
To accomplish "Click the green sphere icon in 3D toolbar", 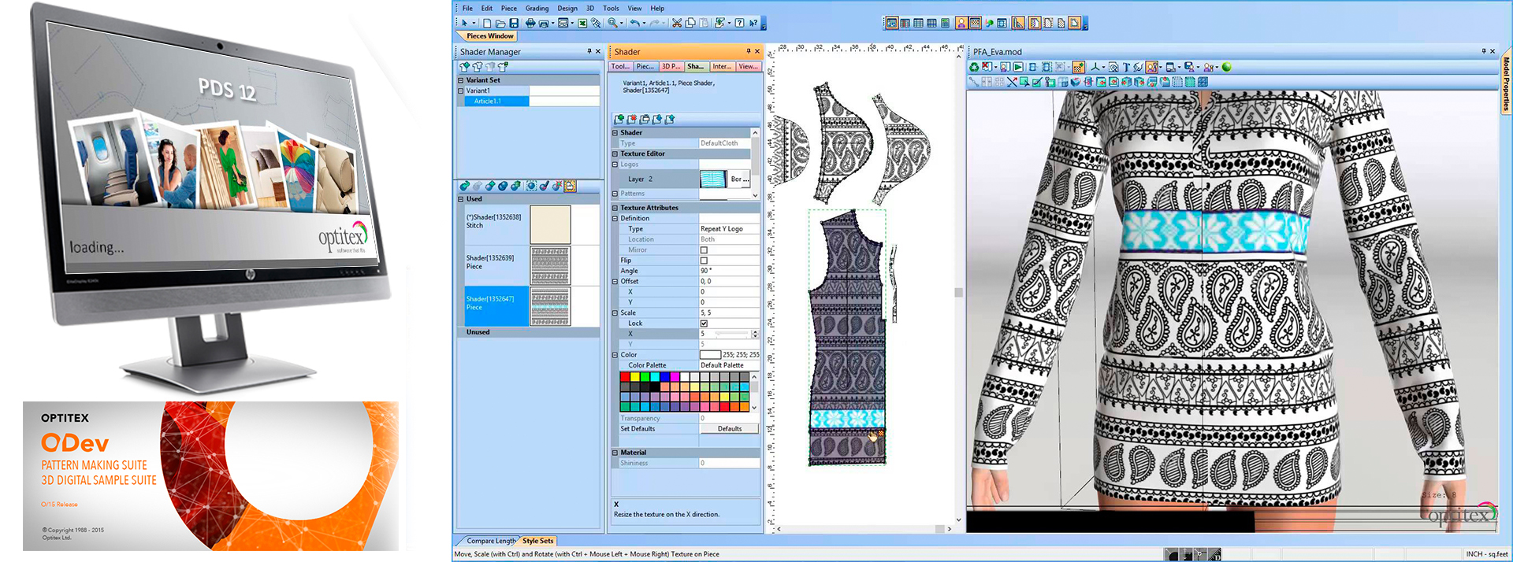I will (1226, 67).
